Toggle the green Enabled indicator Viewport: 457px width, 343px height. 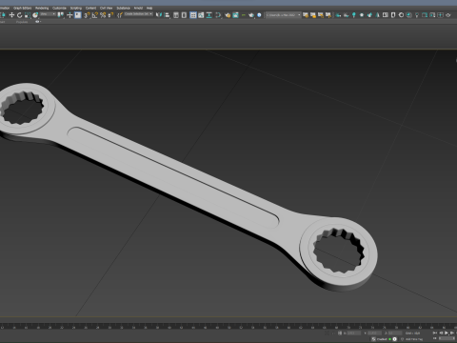(x=389, y=339)
